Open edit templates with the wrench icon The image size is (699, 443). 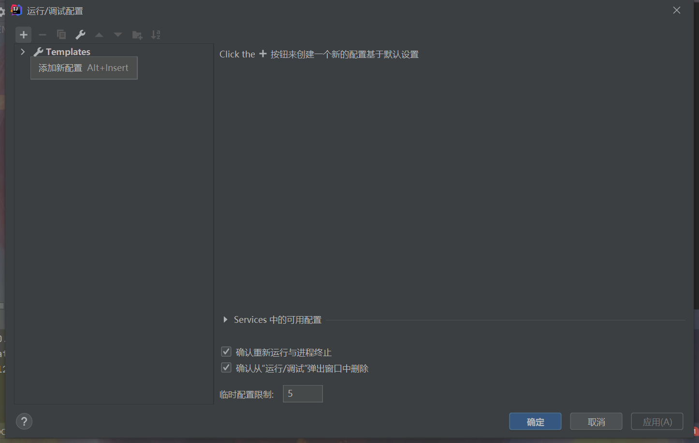(x=80, y=34)
